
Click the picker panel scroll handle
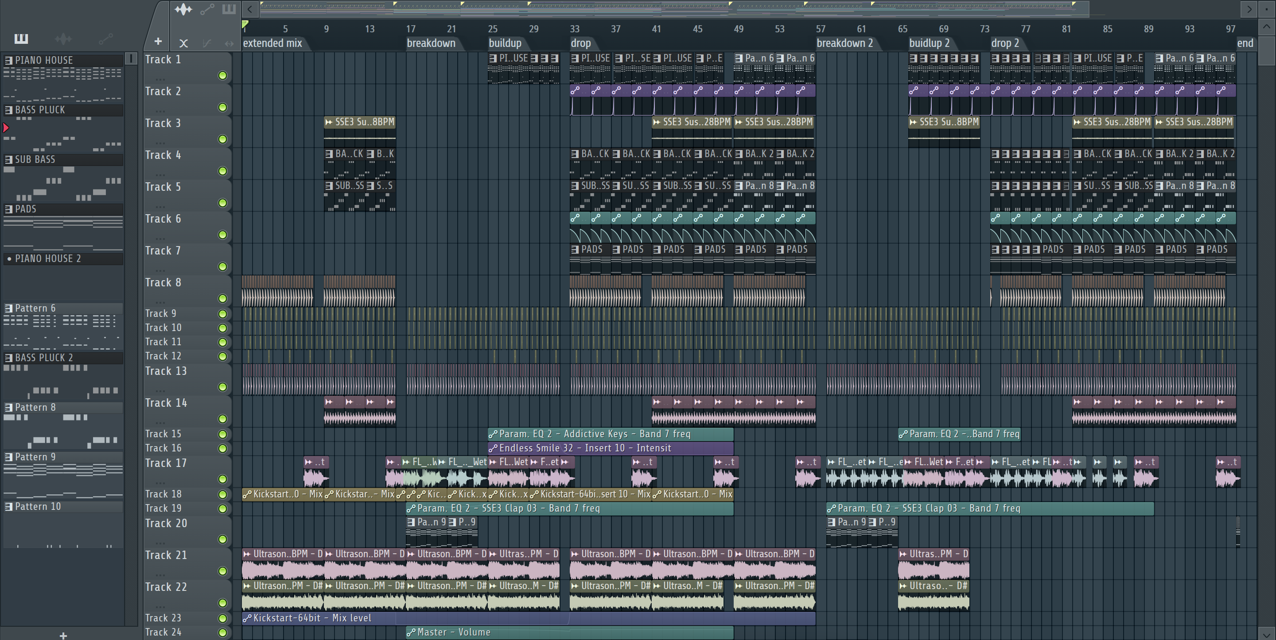point(131,58)
